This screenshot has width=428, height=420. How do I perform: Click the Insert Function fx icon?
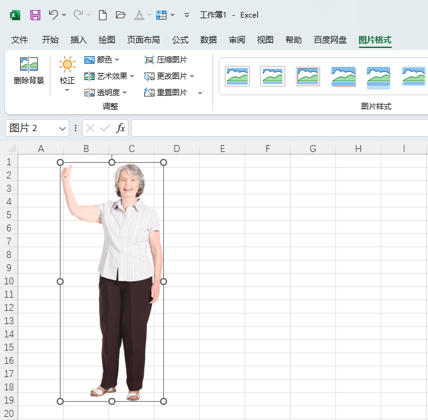coord(120,128)
